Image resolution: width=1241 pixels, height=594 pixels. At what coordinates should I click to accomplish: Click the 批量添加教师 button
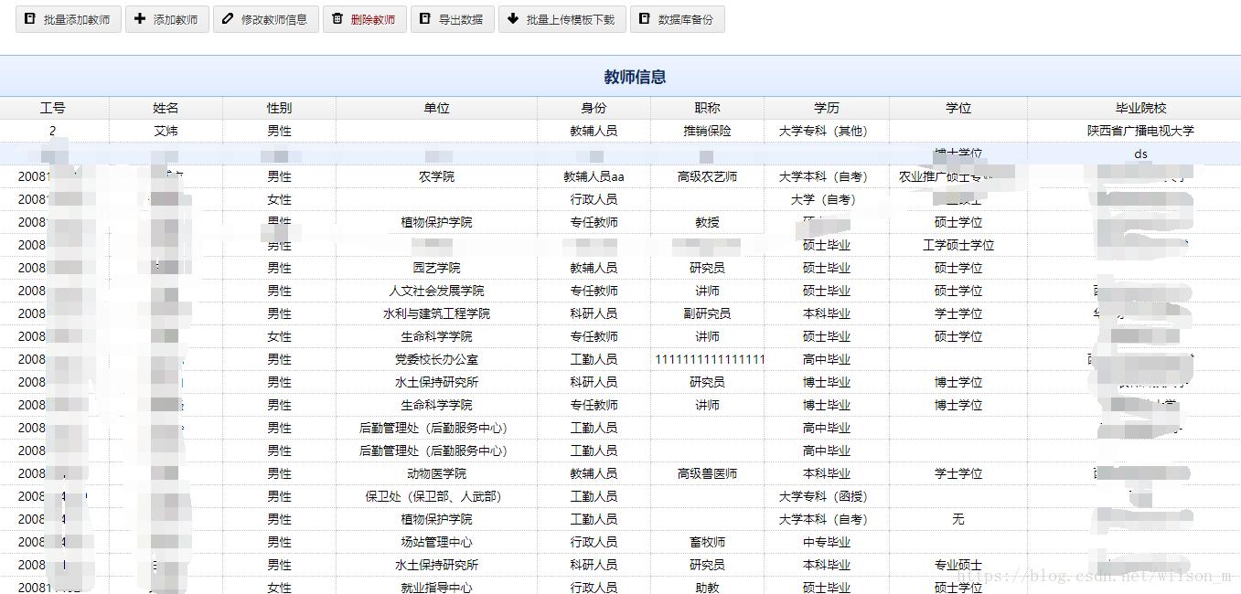[x=68, y=19]
